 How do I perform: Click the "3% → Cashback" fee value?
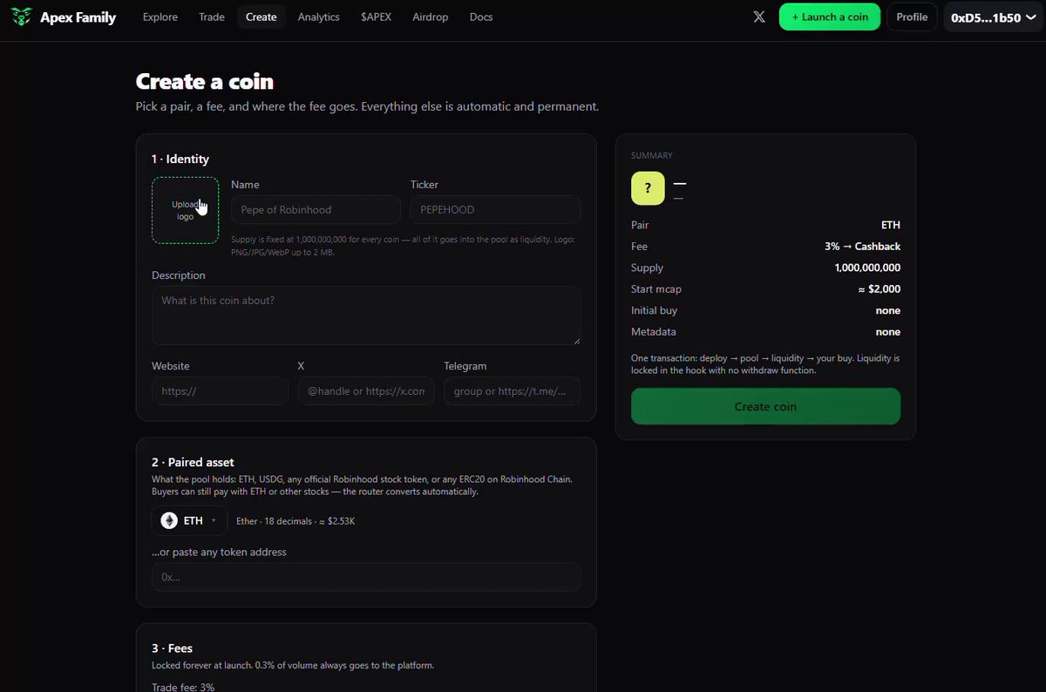click(862, 247)
